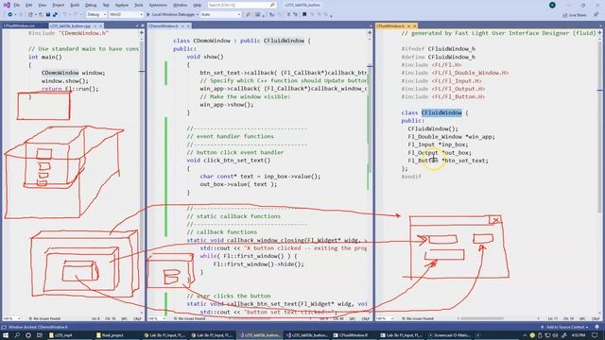The height and width of the screenshot is (340, 605).
Task: Open the Extensions menu
Action: pos(158,5)
